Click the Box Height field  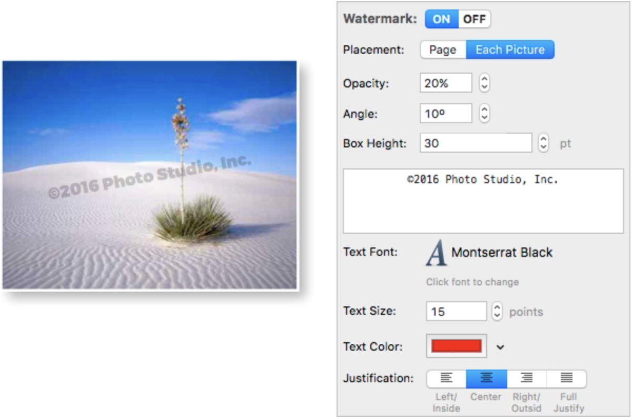click(476, 143)
